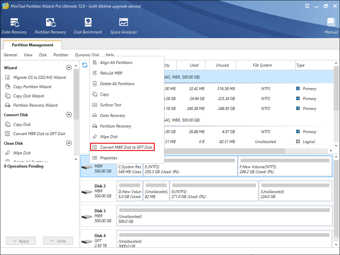Select Disk 2 in disk map
Image resolution: width=340 pixels, height=255 pixels.
(98, 191)
